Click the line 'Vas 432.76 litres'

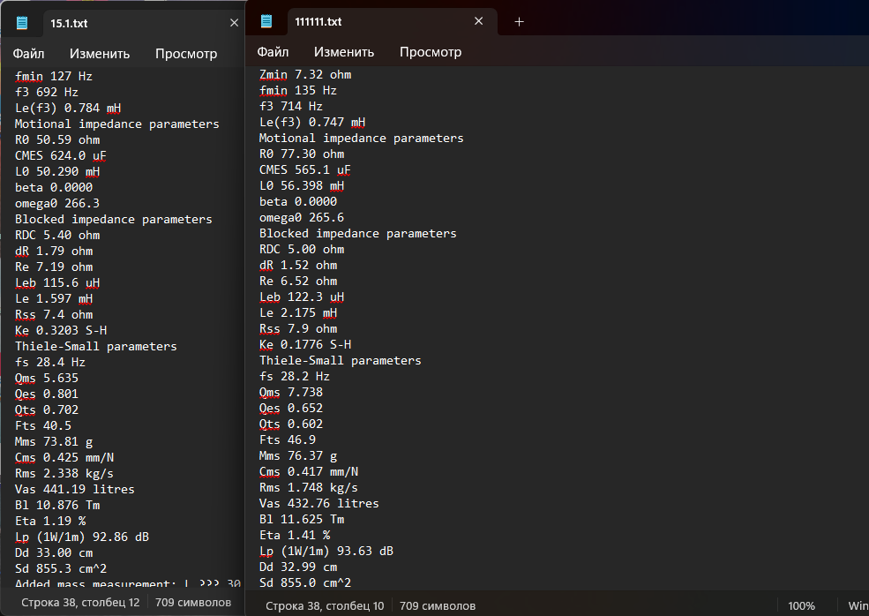tap(319, 503)
